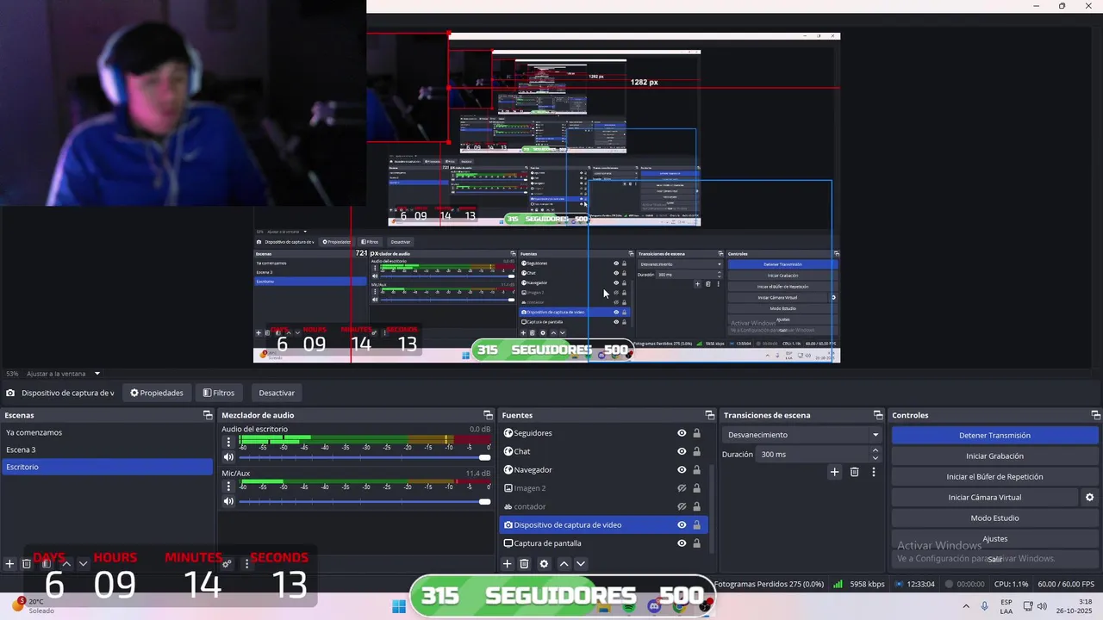This screenshot has height=620, width=1103.
Task: Remove the transition with the trash icon
Action: point(854,472)
